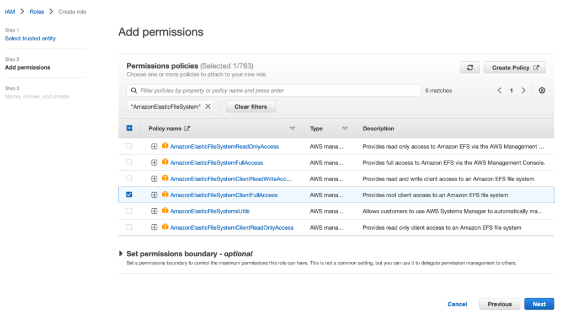Expand AmazonElasticFileSystemsUtils policy details

tap(154, 212)
